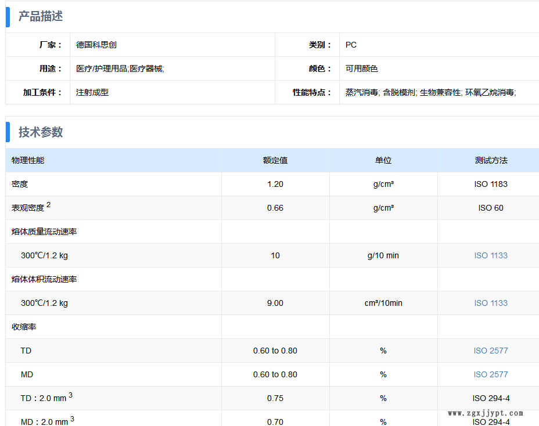Open ISO 1133 link for 10 g/10 min row

(490, 255)
